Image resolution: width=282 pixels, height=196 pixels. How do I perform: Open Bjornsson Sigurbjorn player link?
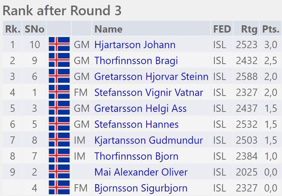tap(141, 188)
